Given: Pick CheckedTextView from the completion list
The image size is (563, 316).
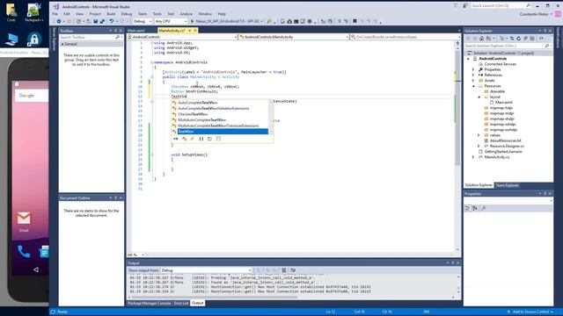Looking at the screenshot, I should pyautogui.click(x=193, y=114).
